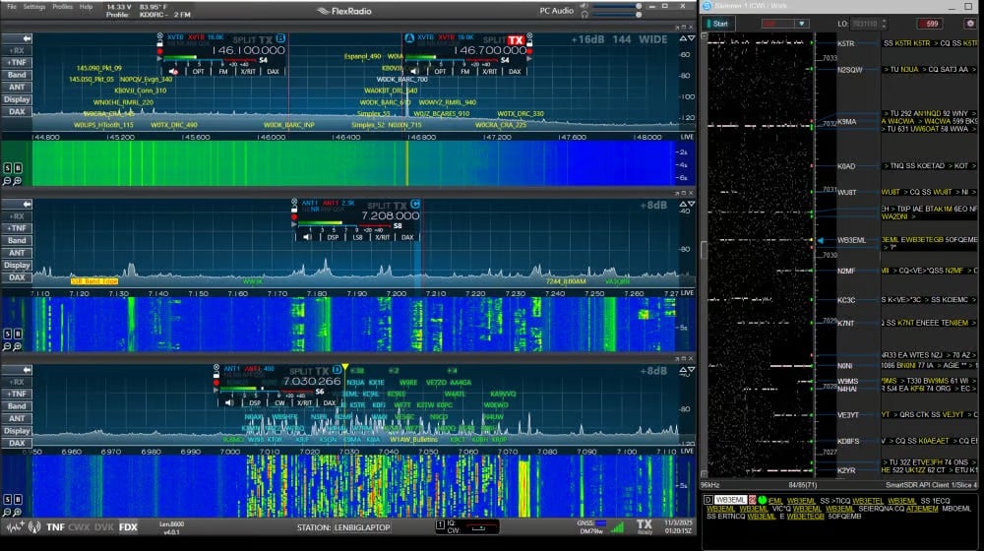Open Skimmer mode dropdown arrow
Image resolution: width=984 pixels, height=551 pixels.
click(802, 24)
